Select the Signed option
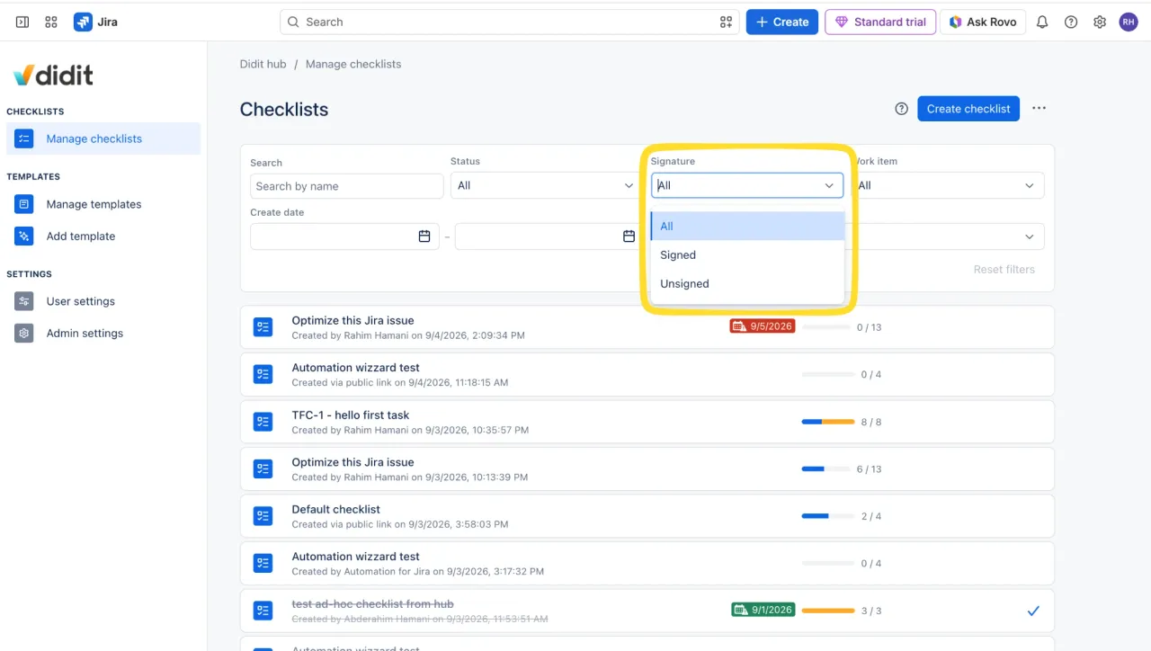Viewport: 1151px width, 651px height. coord(747,255)
